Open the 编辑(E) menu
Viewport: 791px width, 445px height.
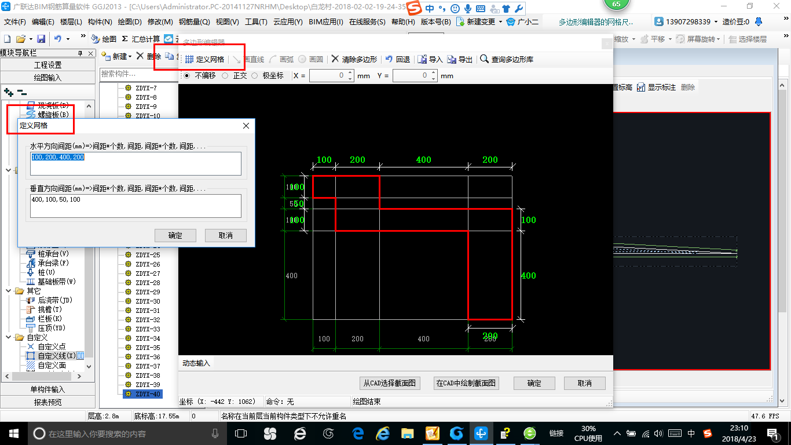(43, 22)
